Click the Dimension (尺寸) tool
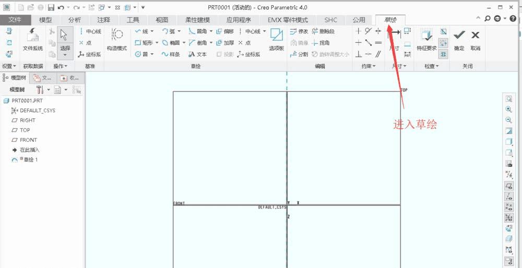Screen dimensions: 522x268 point(394,40)
